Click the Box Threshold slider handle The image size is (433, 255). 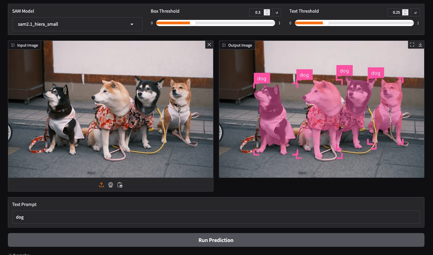(193, 23)
